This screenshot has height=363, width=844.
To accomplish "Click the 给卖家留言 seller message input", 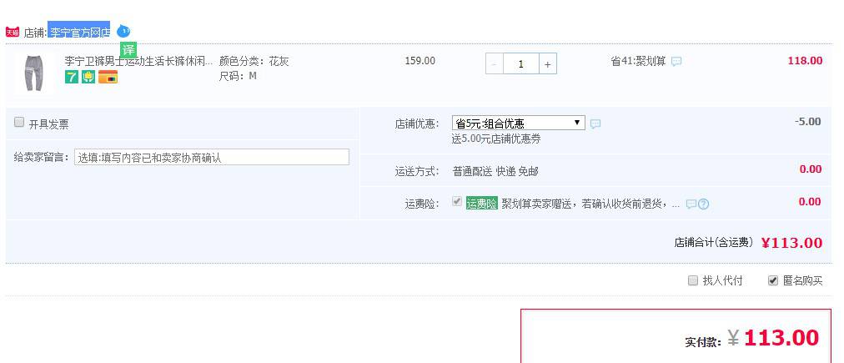I will pos(212,157).
